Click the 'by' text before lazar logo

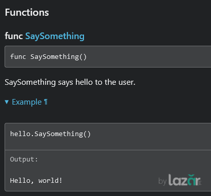[162, 181]
